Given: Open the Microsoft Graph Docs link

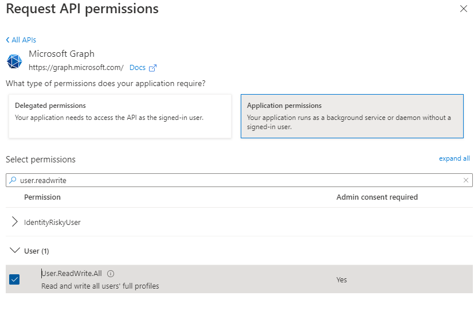Looking at the screenshot, I should tap(138, 68).
